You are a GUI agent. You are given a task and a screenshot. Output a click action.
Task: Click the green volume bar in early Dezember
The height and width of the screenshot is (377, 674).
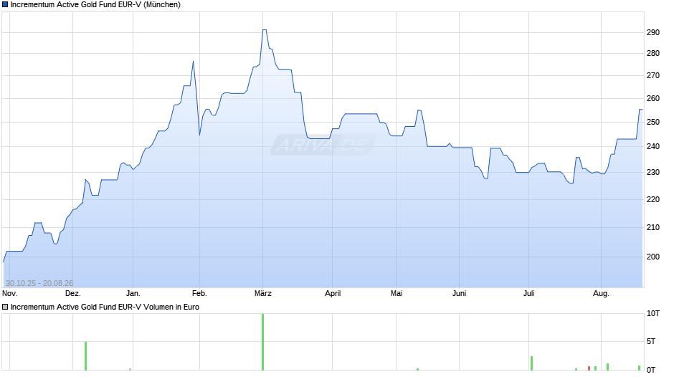click(85, 356)
